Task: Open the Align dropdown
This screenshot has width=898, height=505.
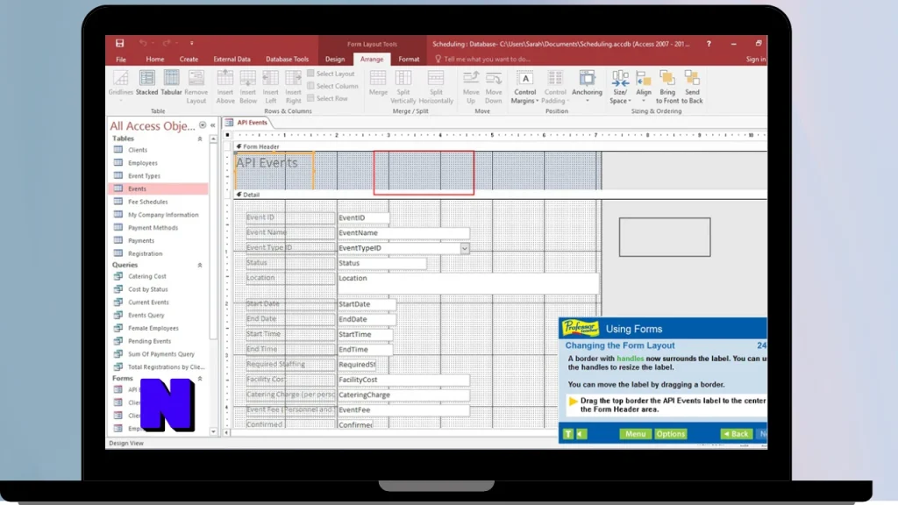Action: (x=644, y=87)
